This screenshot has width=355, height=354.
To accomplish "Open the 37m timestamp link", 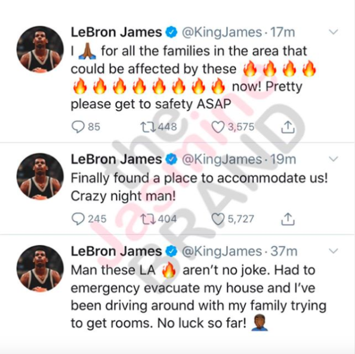I will point(284,251).
